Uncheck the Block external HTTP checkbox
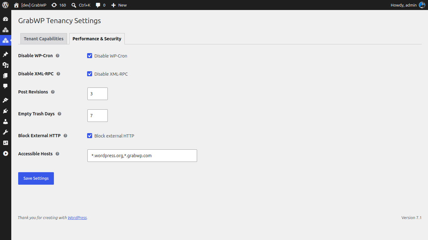 tap(90, 136)
